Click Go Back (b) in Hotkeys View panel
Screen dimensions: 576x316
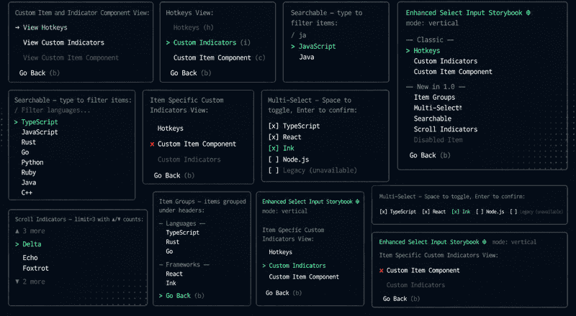coord(191,73)
